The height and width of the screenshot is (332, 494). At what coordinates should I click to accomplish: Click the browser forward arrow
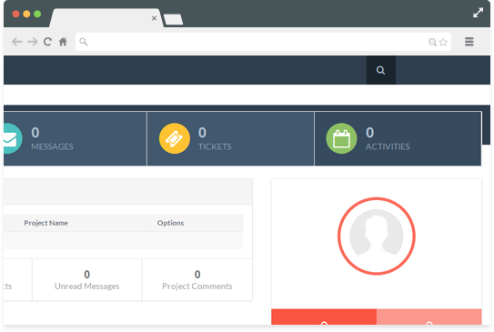(33, 42)
